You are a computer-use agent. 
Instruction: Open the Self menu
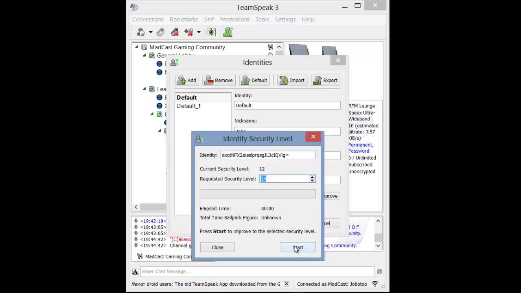(x=209, y=19)
